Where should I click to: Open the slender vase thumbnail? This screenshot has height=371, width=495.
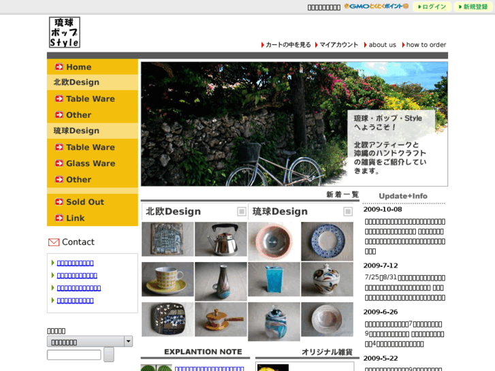click(x=221, y=281)
